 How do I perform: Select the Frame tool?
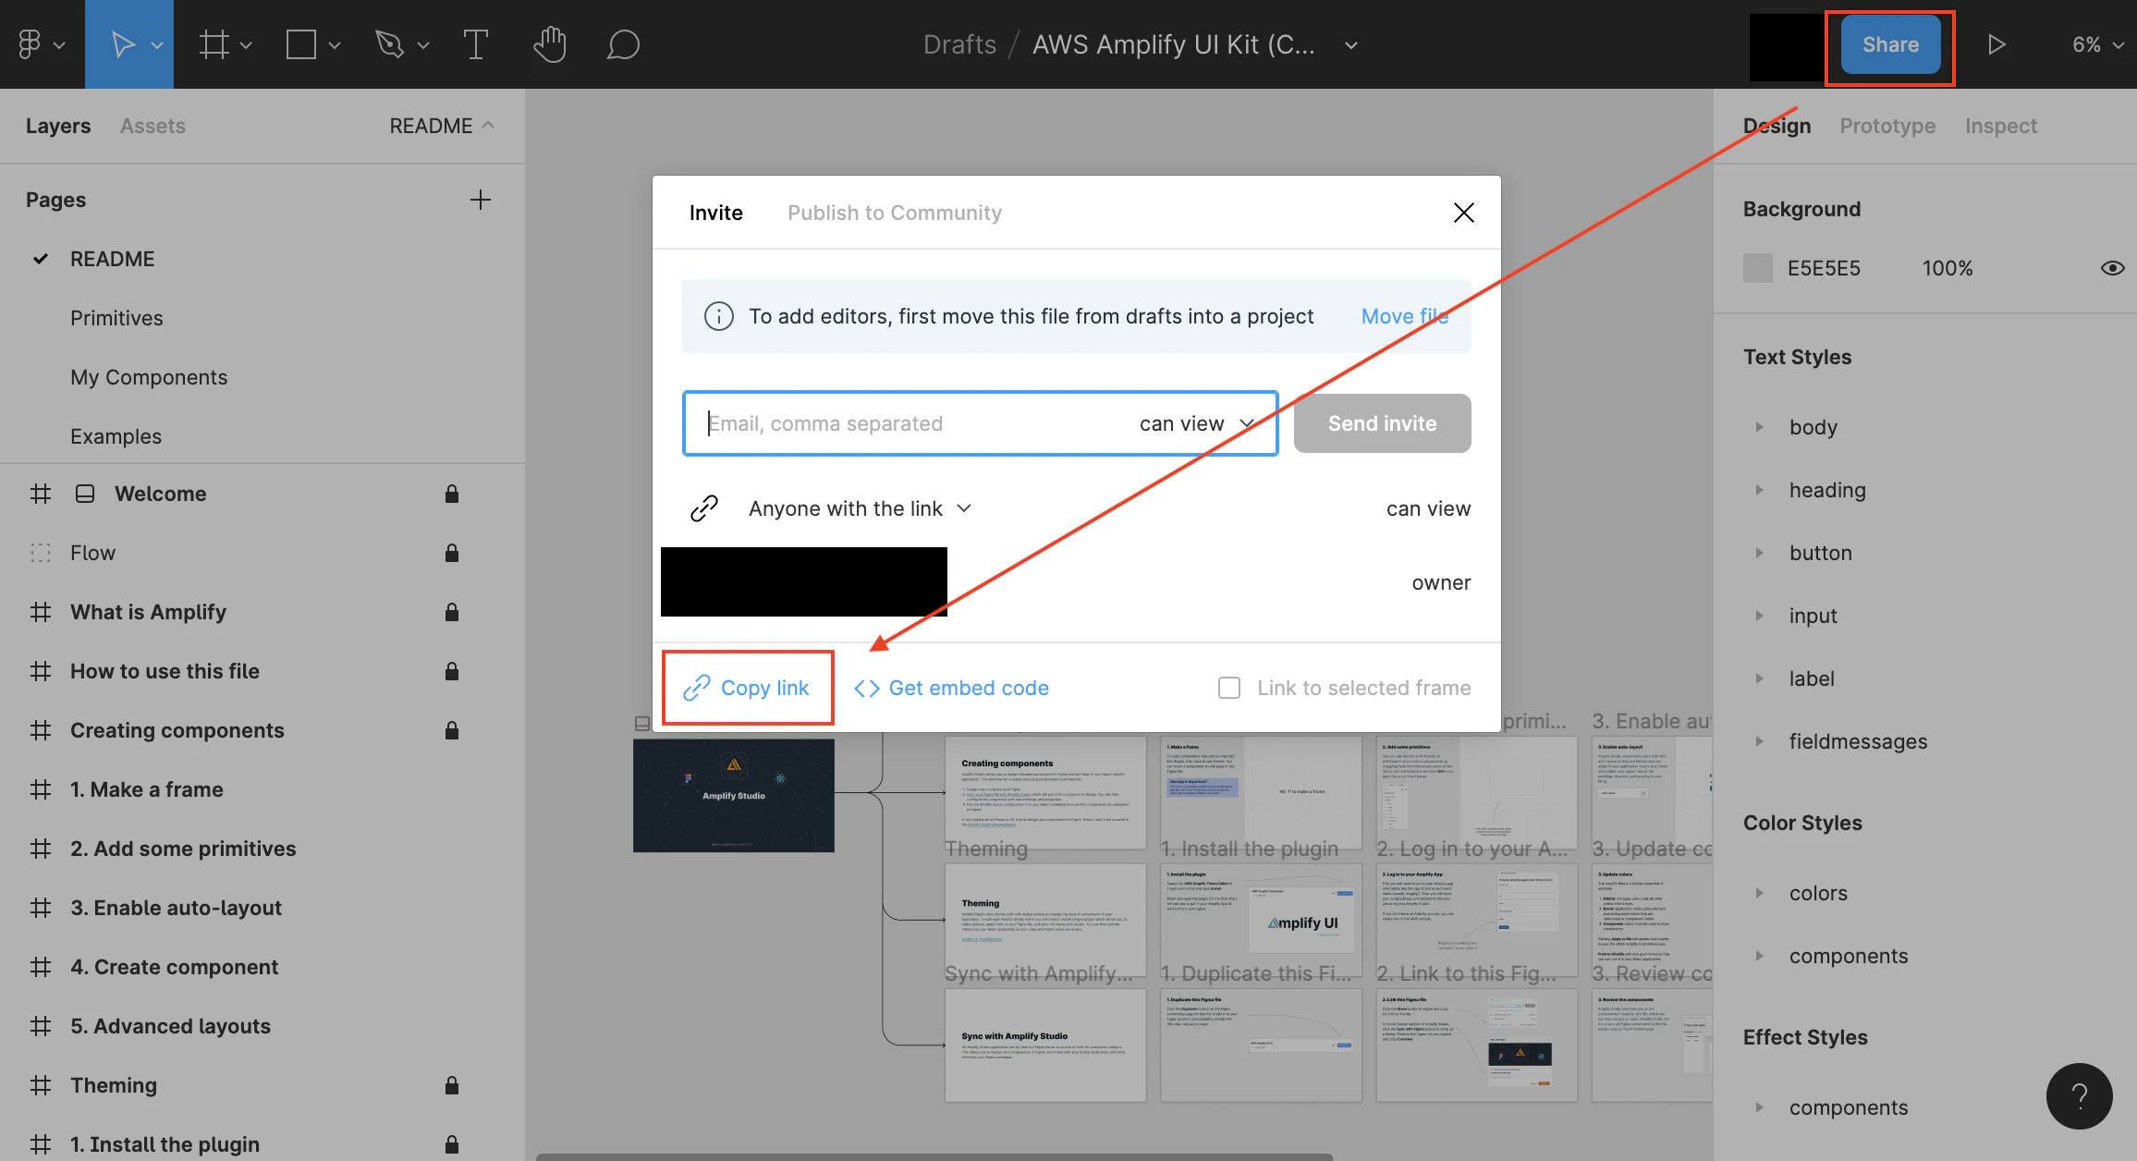[214, 44]
